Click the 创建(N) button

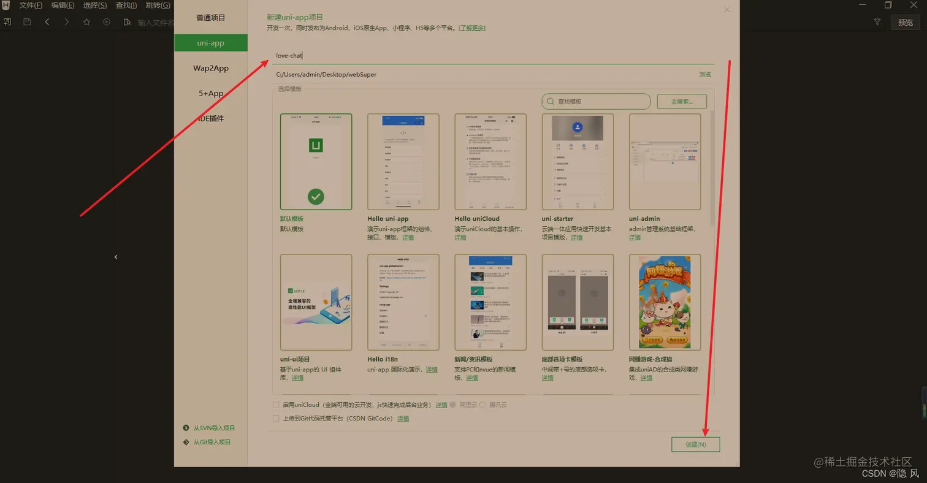coord(695,444)
